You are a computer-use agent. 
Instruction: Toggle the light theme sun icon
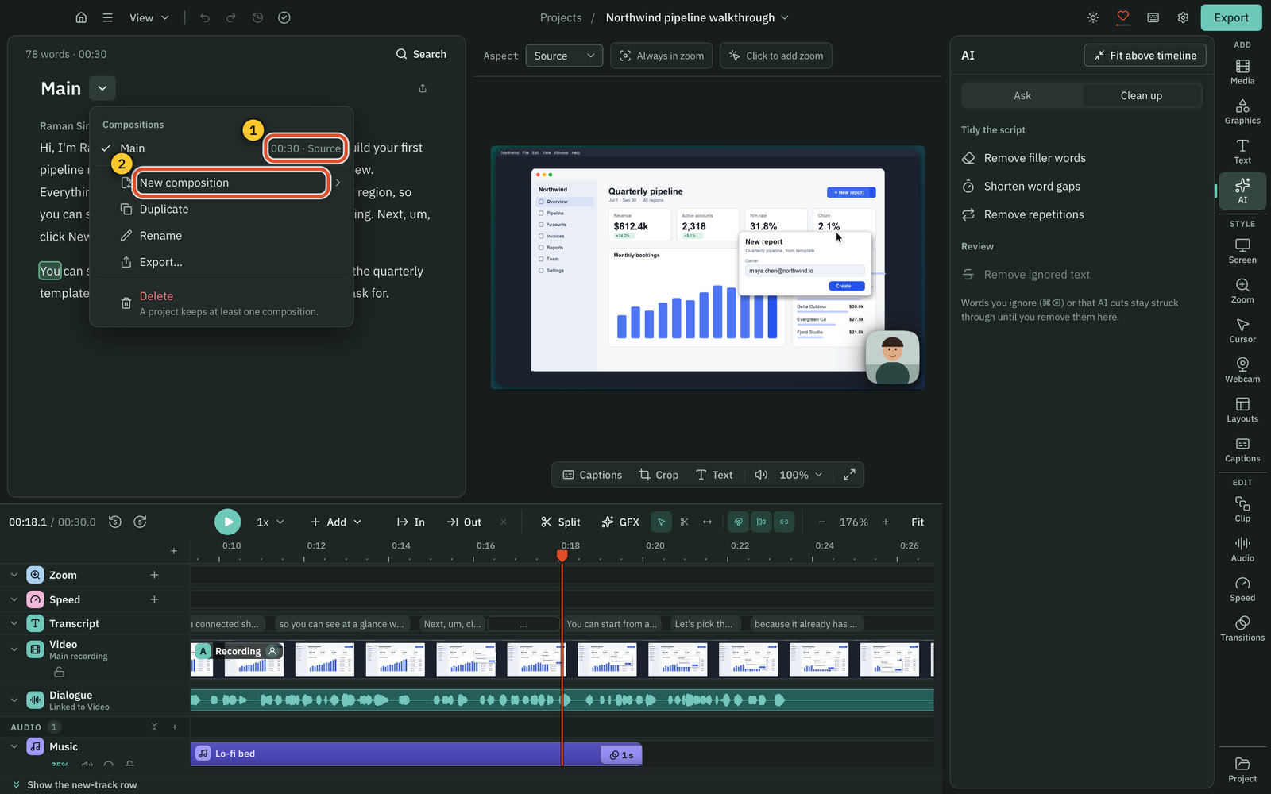1093,17
